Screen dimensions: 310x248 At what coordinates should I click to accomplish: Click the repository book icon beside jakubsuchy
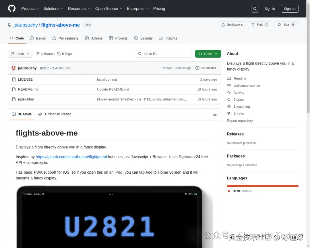pos(10,25)
